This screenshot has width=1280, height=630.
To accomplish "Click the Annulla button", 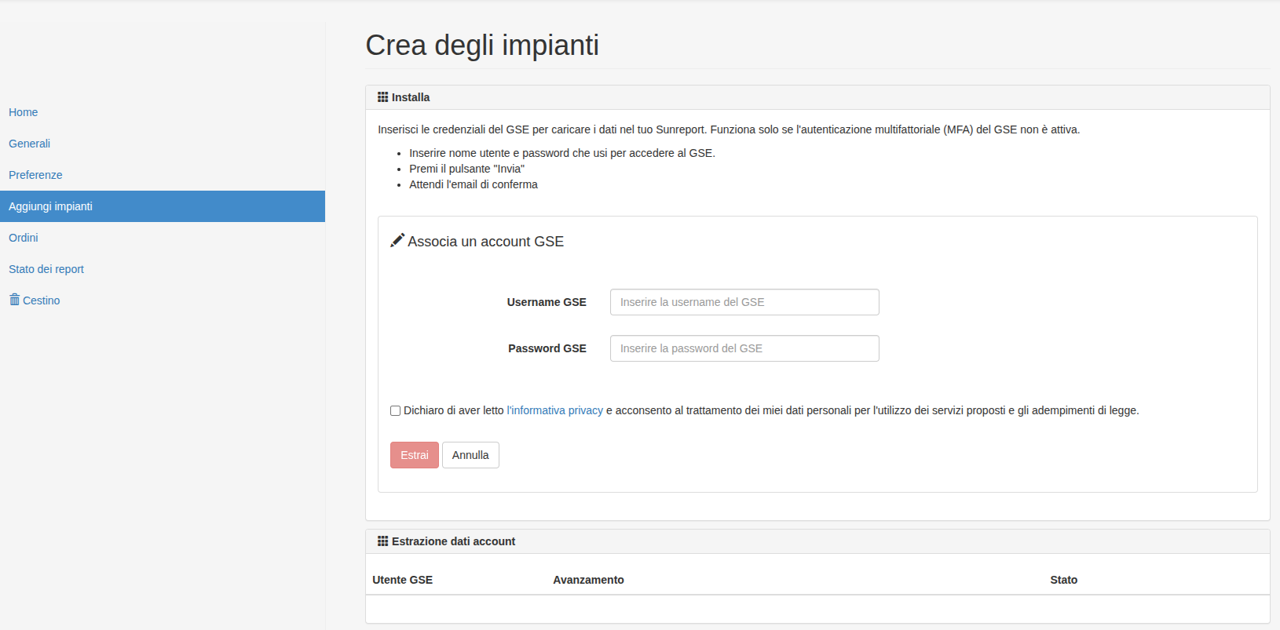I will click(x=470, y=455).
